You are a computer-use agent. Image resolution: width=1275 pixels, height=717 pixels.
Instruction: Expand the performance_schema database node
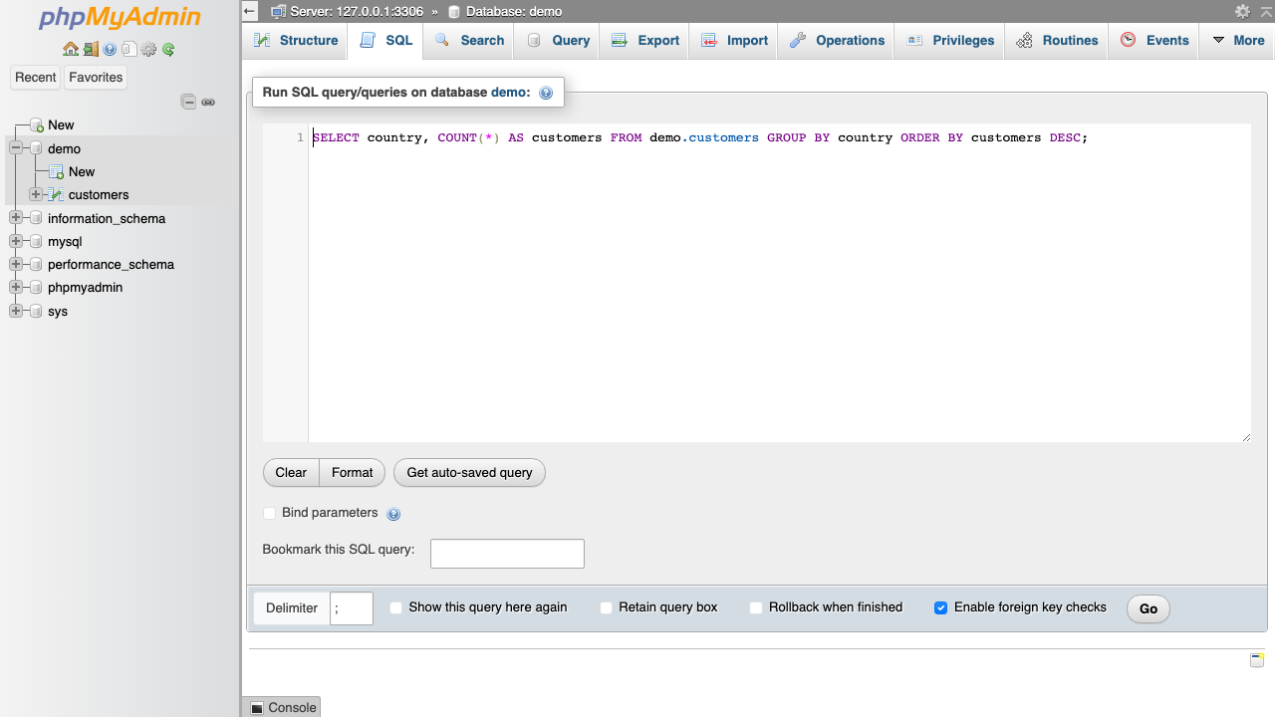(x=16, y=264)
